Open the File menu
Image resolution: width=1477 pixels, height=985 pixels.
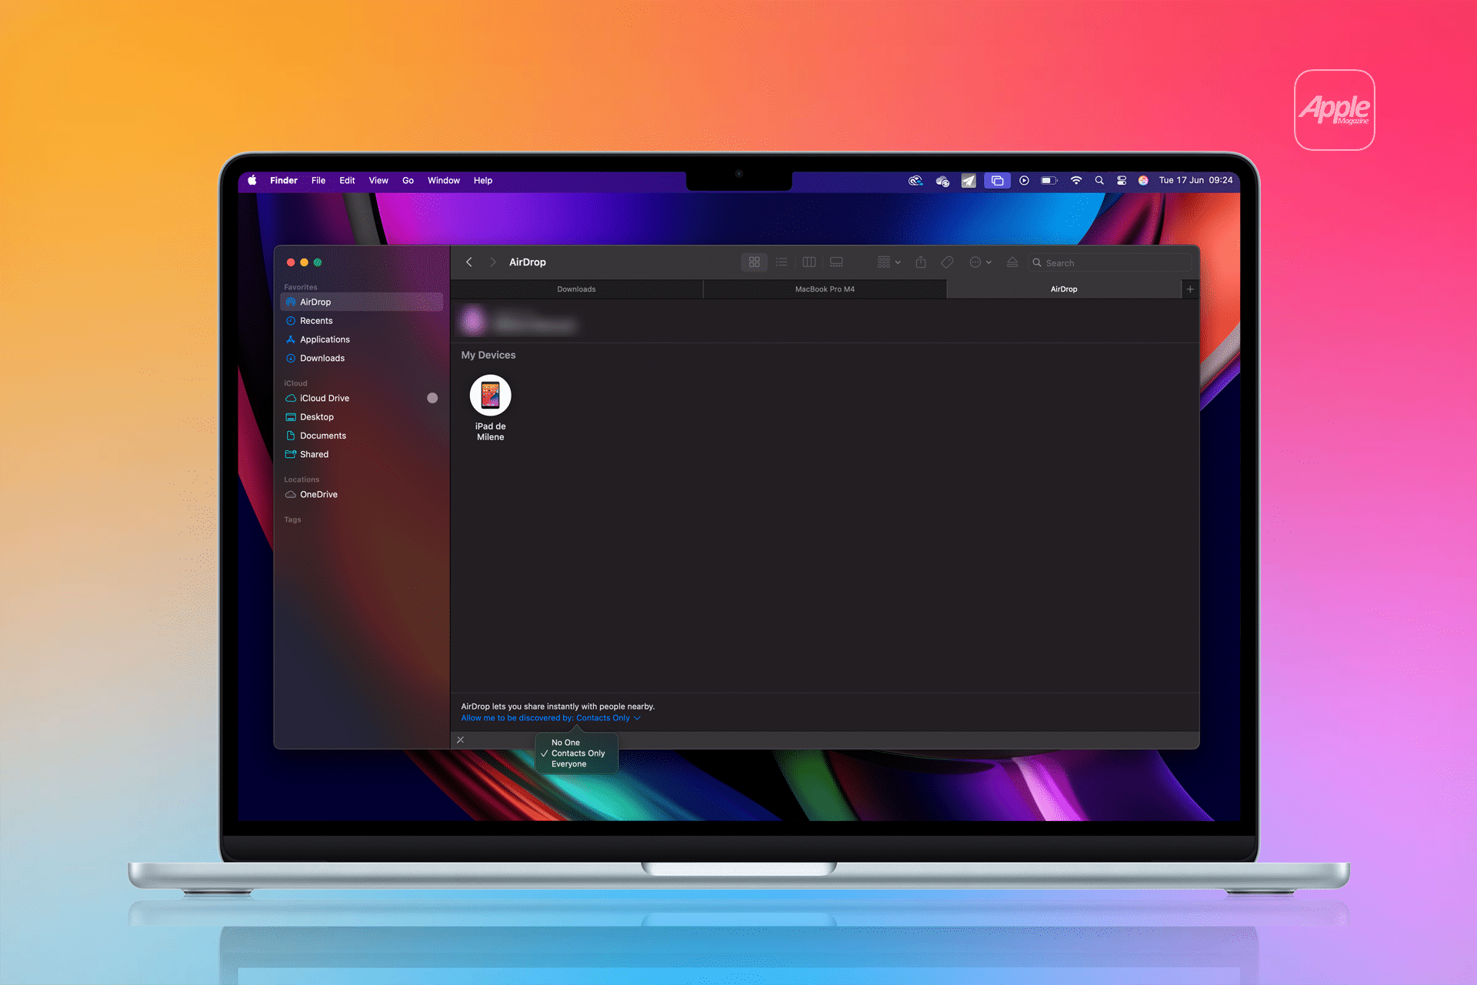(318, 180)
